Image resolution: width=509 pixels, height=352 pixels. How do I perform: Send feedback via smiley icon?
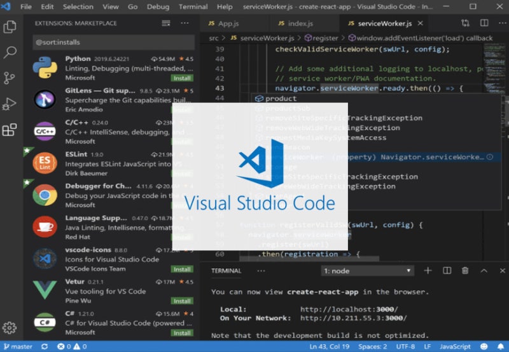click(484, 346)
